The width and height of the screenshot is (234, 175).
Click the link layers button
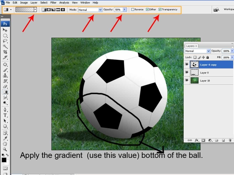[x=190, y=140]
